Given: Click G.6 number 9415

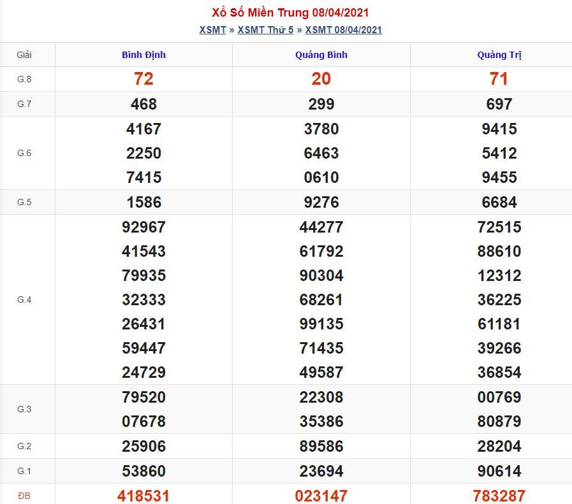Looking at the screenshot, I should tap(499, 129).
